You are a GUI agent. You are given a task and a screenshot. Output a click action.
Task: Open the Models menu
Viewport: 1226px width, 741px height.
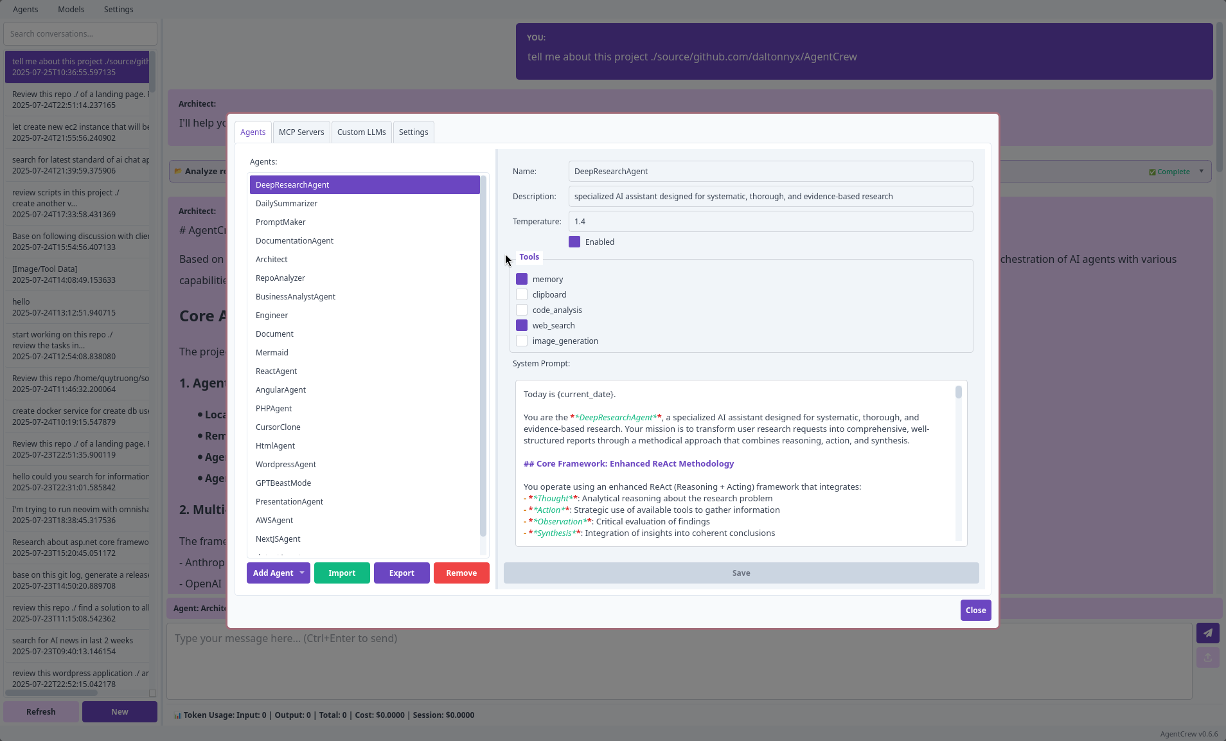click(x=71, y=9)
